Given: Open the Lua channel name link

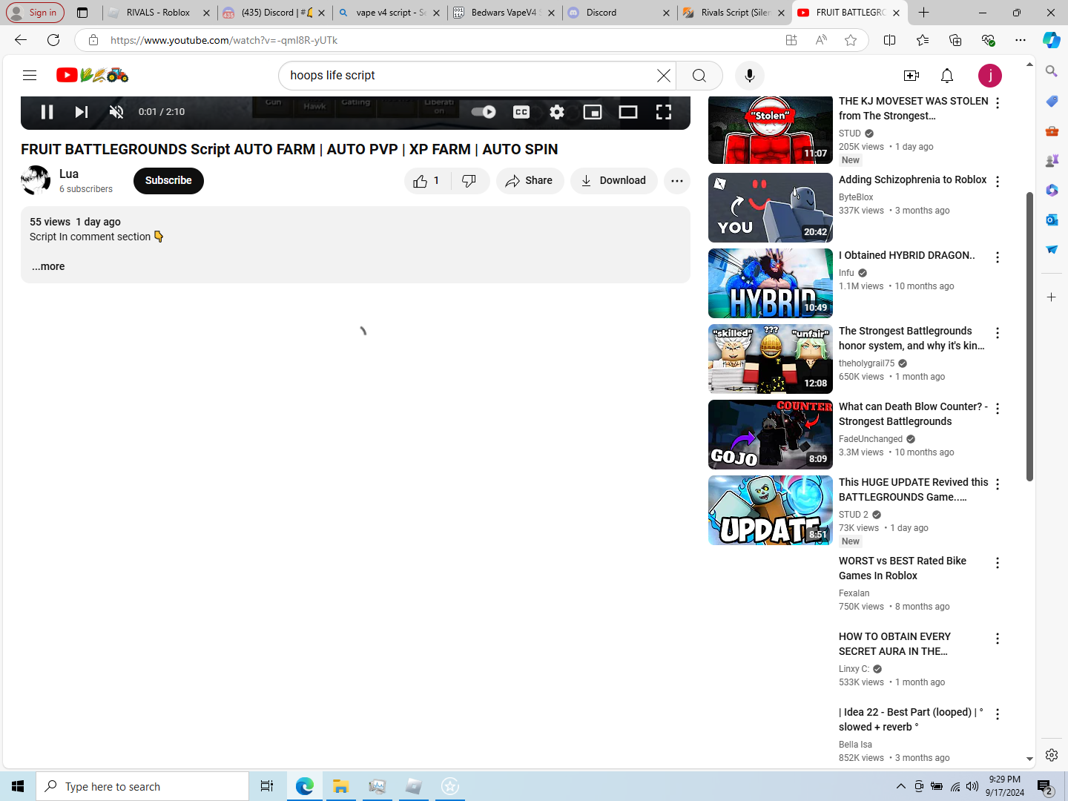Looking at the screenshot, I should [x=69, y=174].
